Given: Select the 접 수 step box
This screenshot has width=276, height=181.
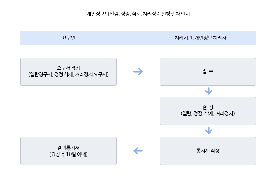Looking at the screenshot, I should coord(208,72).
